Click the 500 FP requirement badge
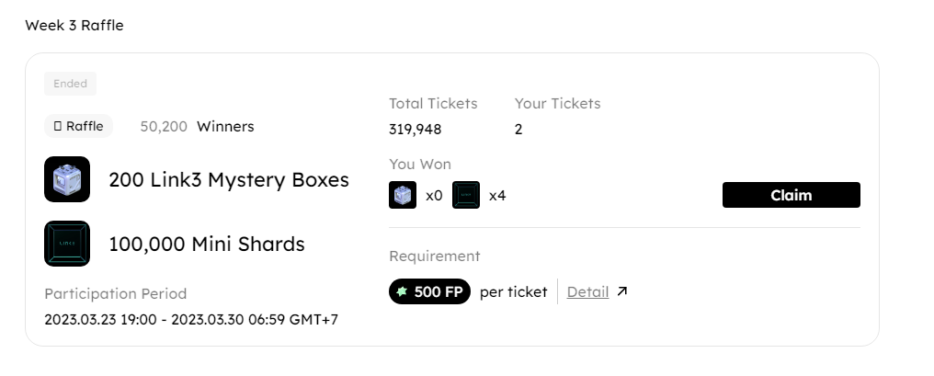 pos(429,292)
